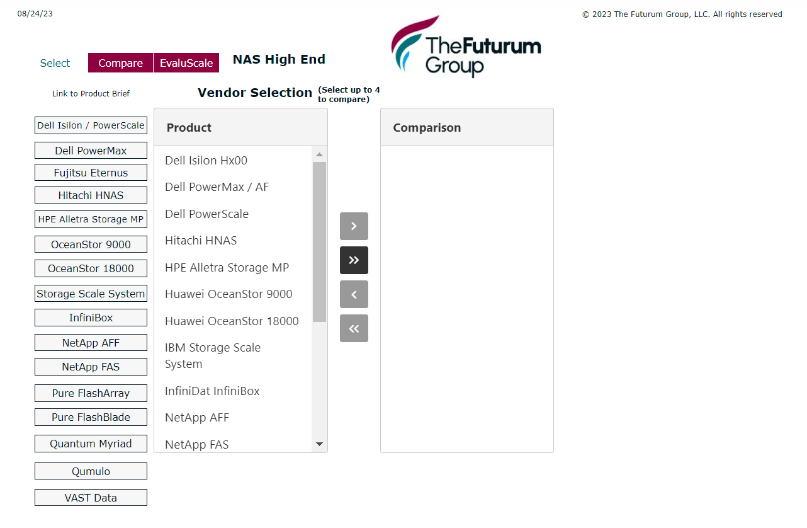807x528 pixels.
Task: Open Qumulo product brief
Action: tap(91, 471)
